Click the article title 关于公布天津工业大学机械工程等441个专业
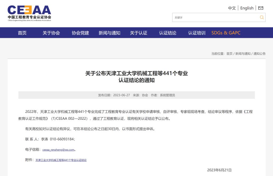Screen dimensions: 273x176 point(136,73)
